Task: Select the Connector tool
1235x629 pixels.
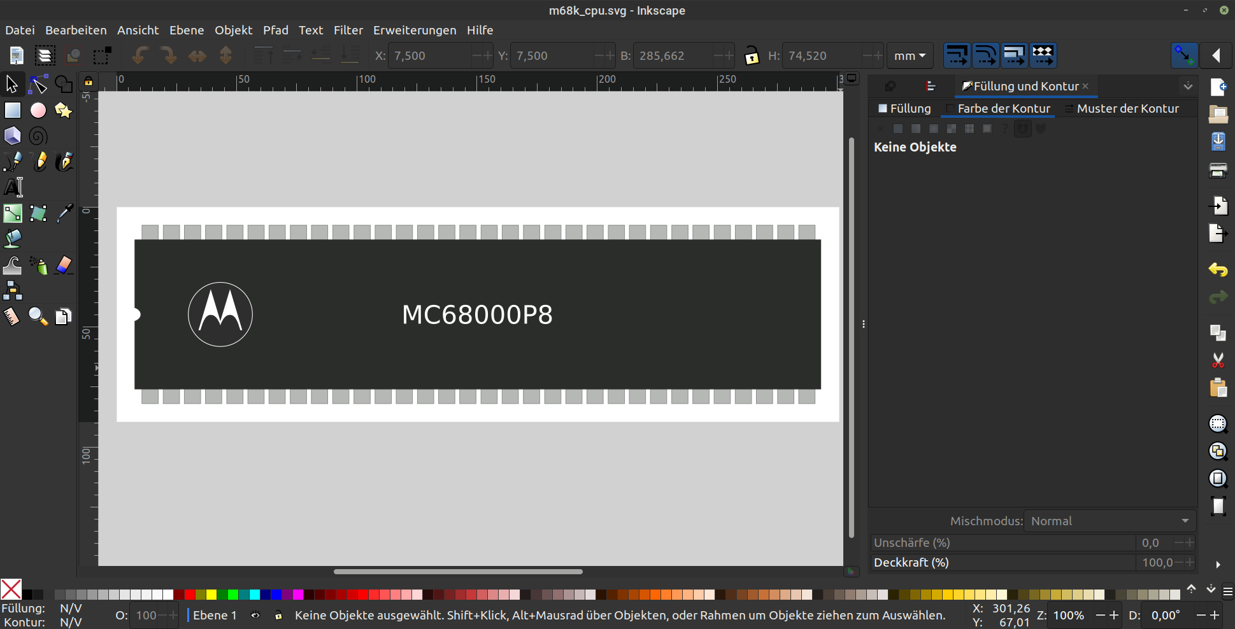Action: (x=12, y=290)
